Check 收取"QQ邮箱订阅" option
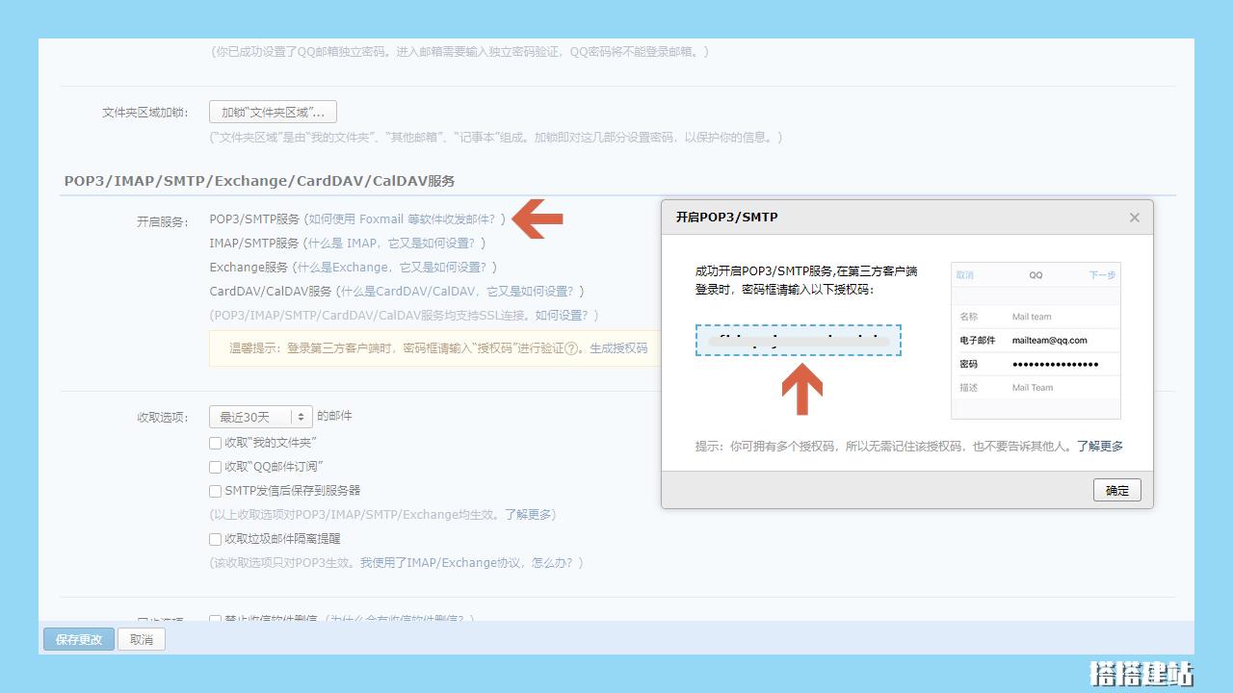The width and height of the screenshot is (1233, 693). pyautogui.click(x=215, y=467)
